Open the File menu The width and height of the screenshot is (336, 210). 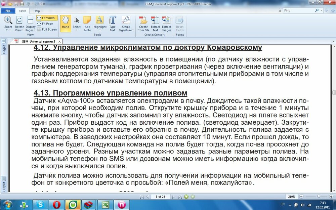[8, 11]
